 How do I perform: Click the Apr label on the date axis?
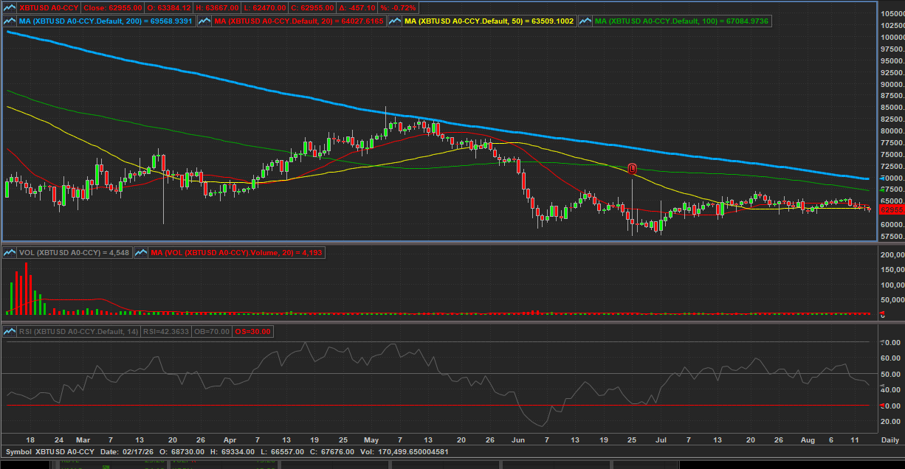coord(230,440)
